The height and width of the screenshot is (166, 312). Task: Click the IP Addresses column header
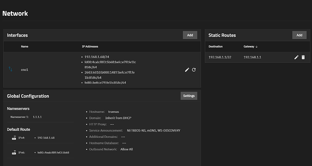pyautogui.click(x=90, y=46)
